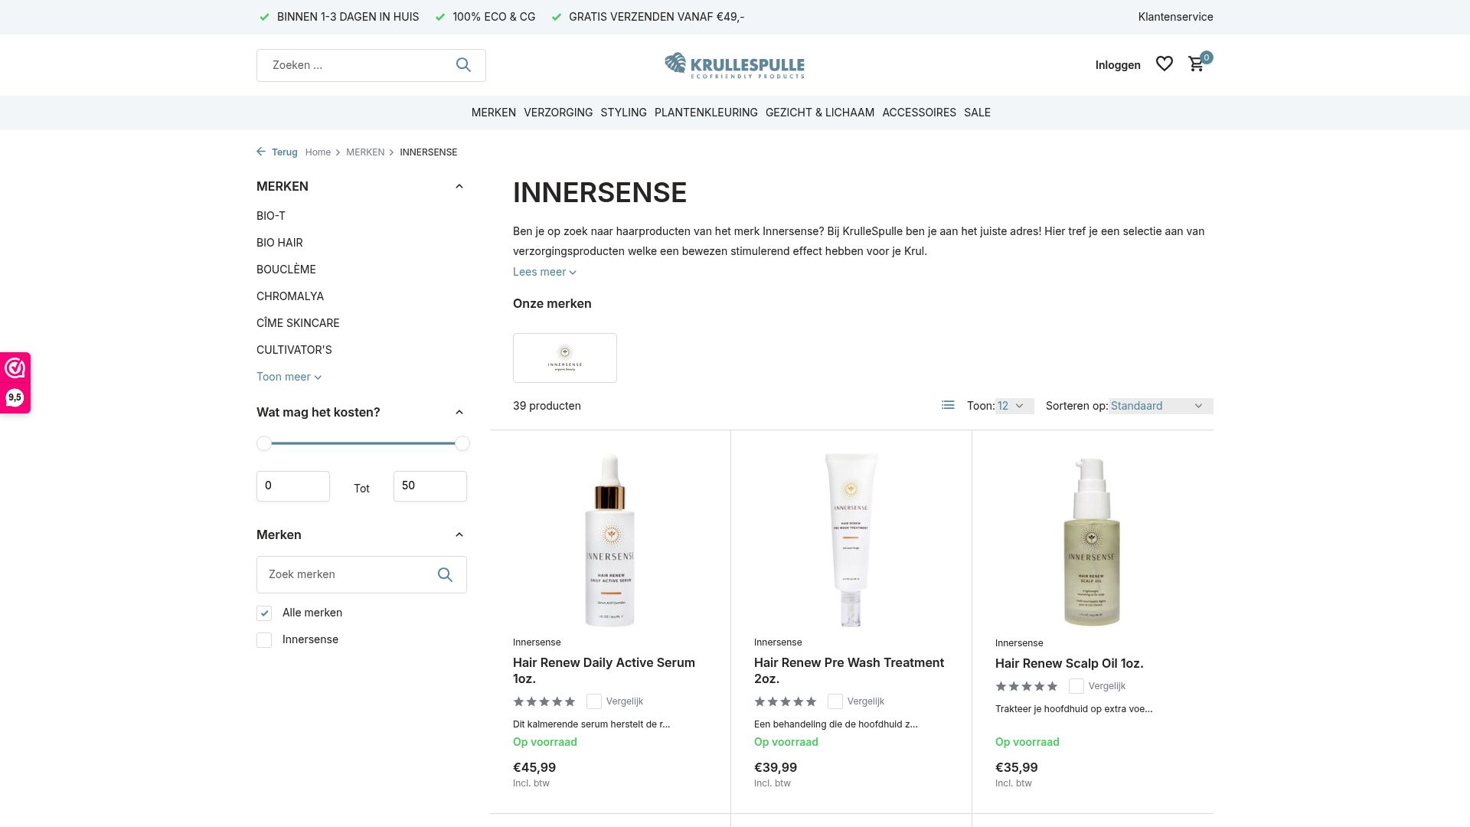
Task: Open Hair Renew Pre Wash Treatment 2oz. title
Action: coord(849,671)
